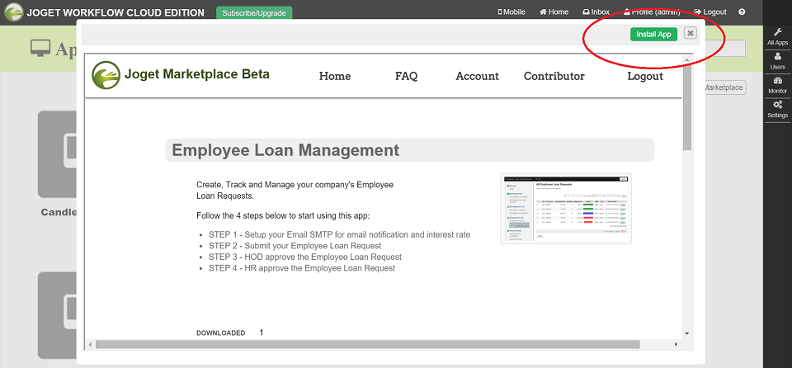Open Settings in right sidebar
Screen dimensions: 792x368
777,110
